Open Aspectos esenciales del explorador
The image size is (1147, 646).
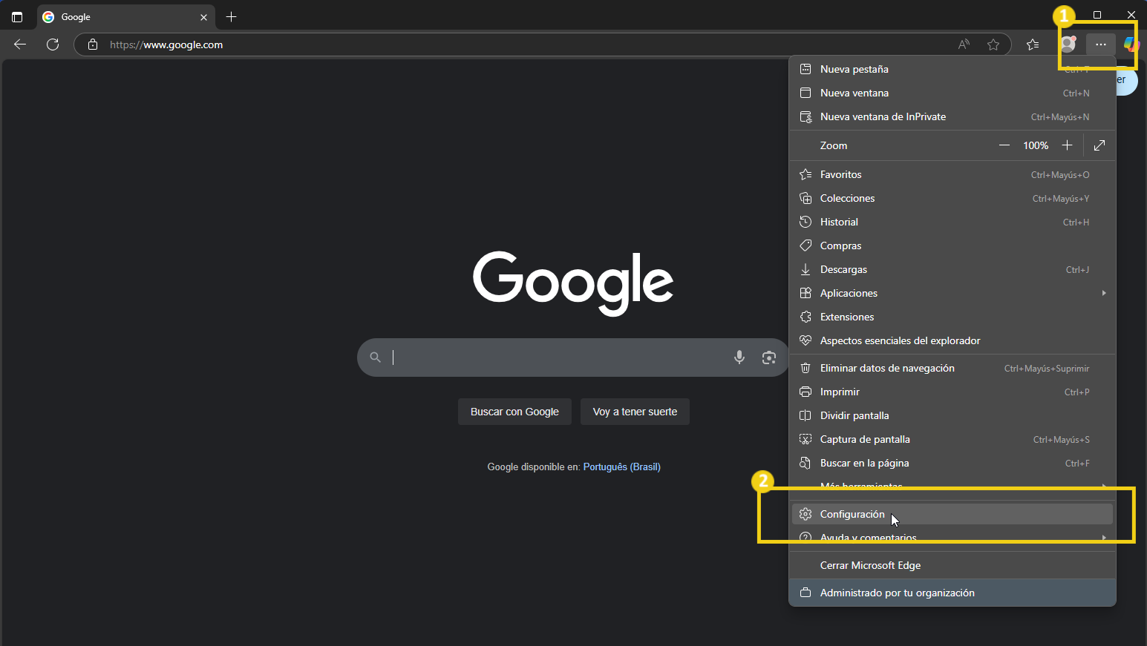(952, 340)
